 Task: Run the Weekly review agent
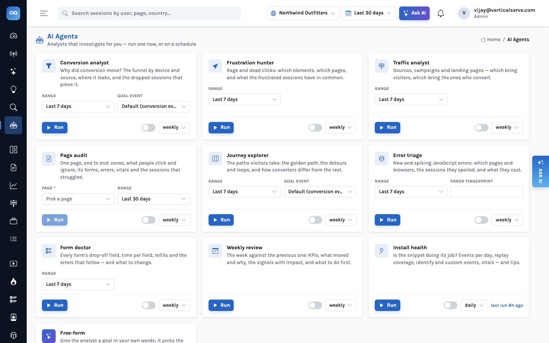pyautogui.click(x=221, y=305)
